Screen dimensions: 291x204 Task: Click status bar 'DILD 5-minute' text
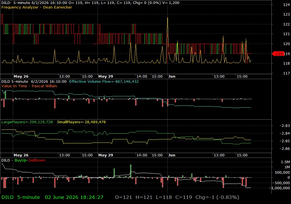[20, 197]
